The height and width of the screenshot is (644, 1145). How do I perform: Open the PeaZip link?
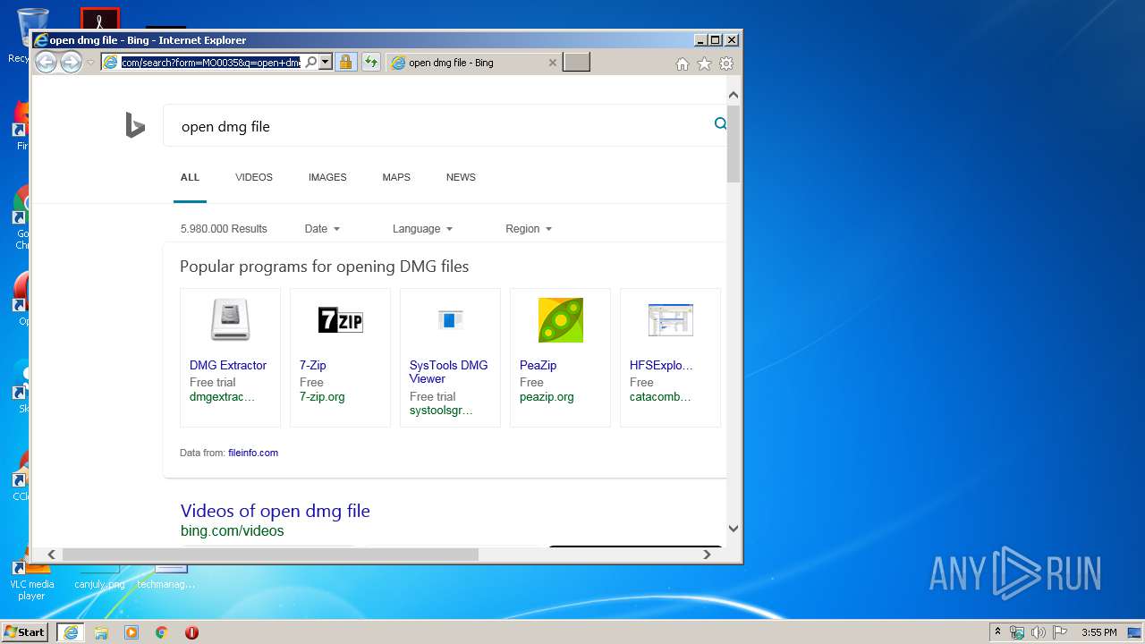pyautogui.click(x=539, y=365)
